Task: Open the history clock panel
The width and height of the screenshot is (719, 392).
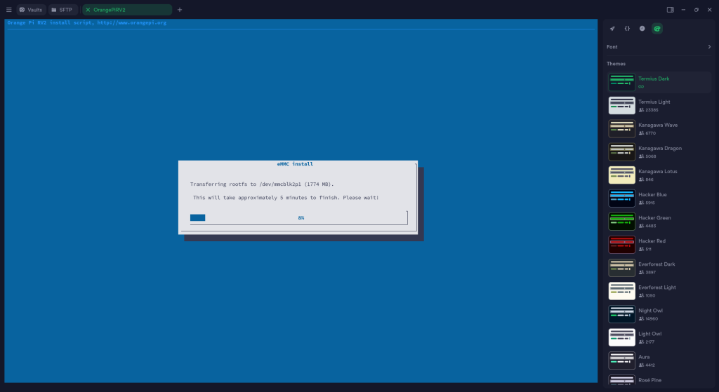Action: (642, 29)
